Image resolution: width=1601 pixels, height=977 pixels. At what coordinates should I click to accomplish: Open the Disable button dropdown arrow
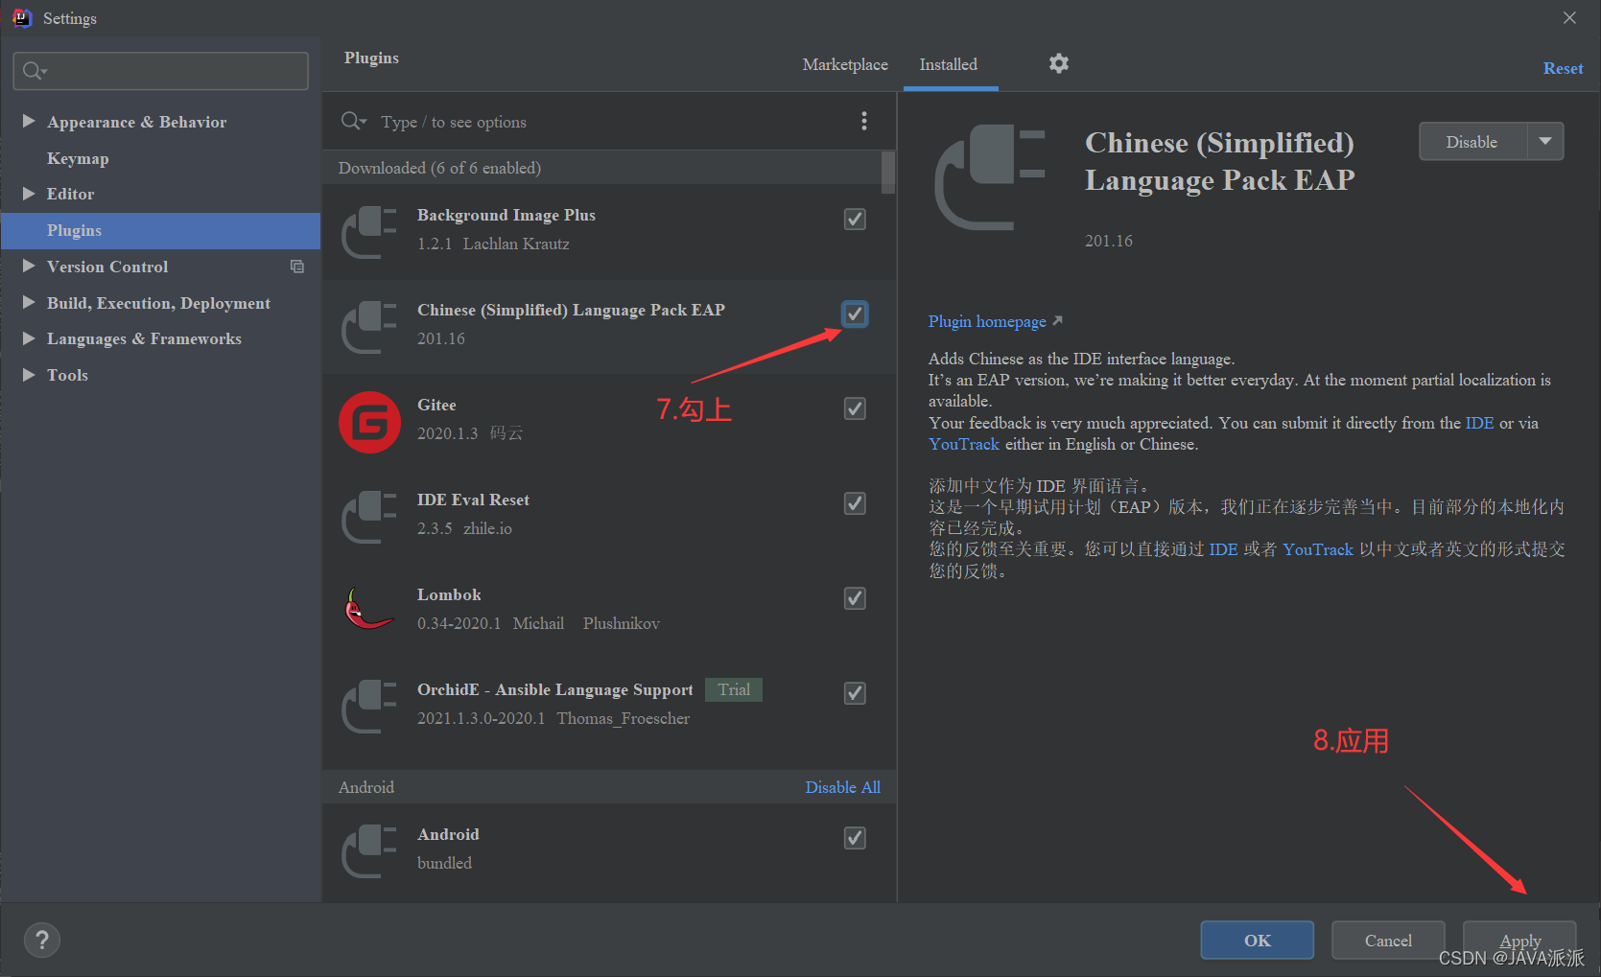[1545, 141]
